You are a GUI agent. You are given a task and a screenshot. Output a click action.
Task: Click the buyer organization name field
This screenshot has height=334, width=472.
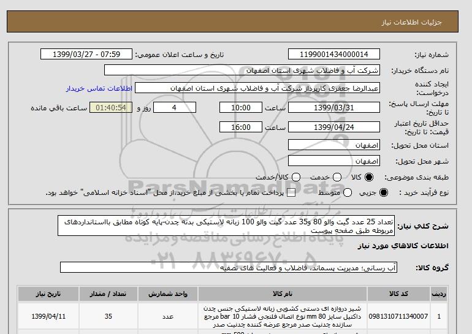point(242,70)
